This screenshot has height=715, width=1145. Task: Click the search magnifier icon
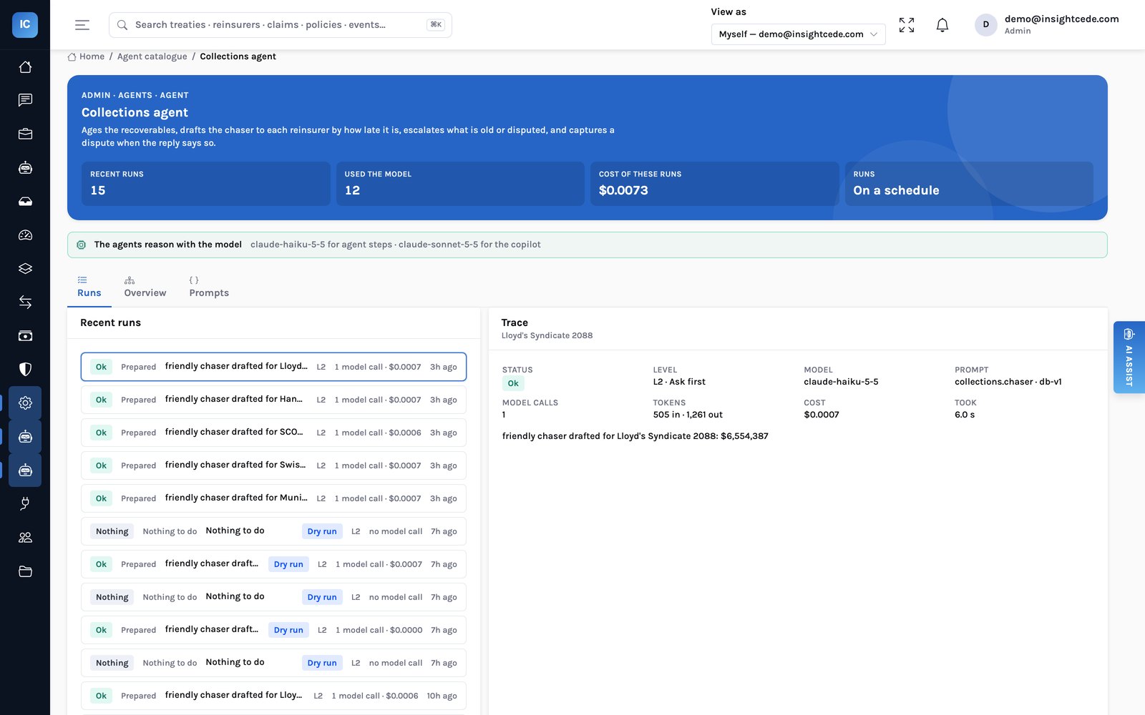122,25
